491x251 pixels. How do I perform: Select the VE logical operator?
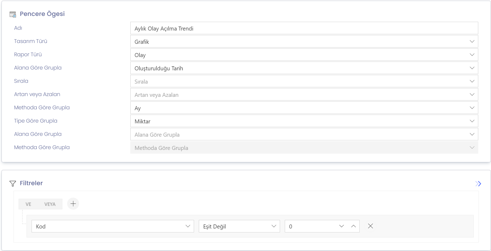coord(28,204)
